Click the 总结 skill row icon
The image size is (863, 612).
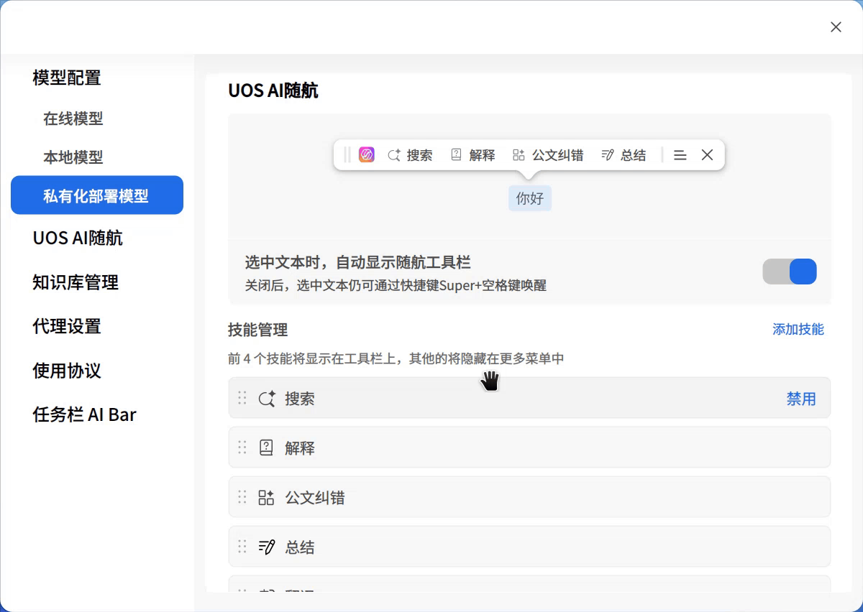[x=266, y=547]
